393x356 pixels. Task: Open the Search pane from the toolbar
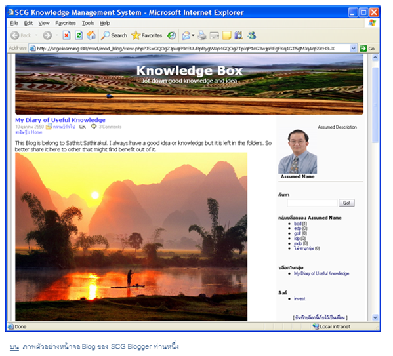tap(114, 35)
